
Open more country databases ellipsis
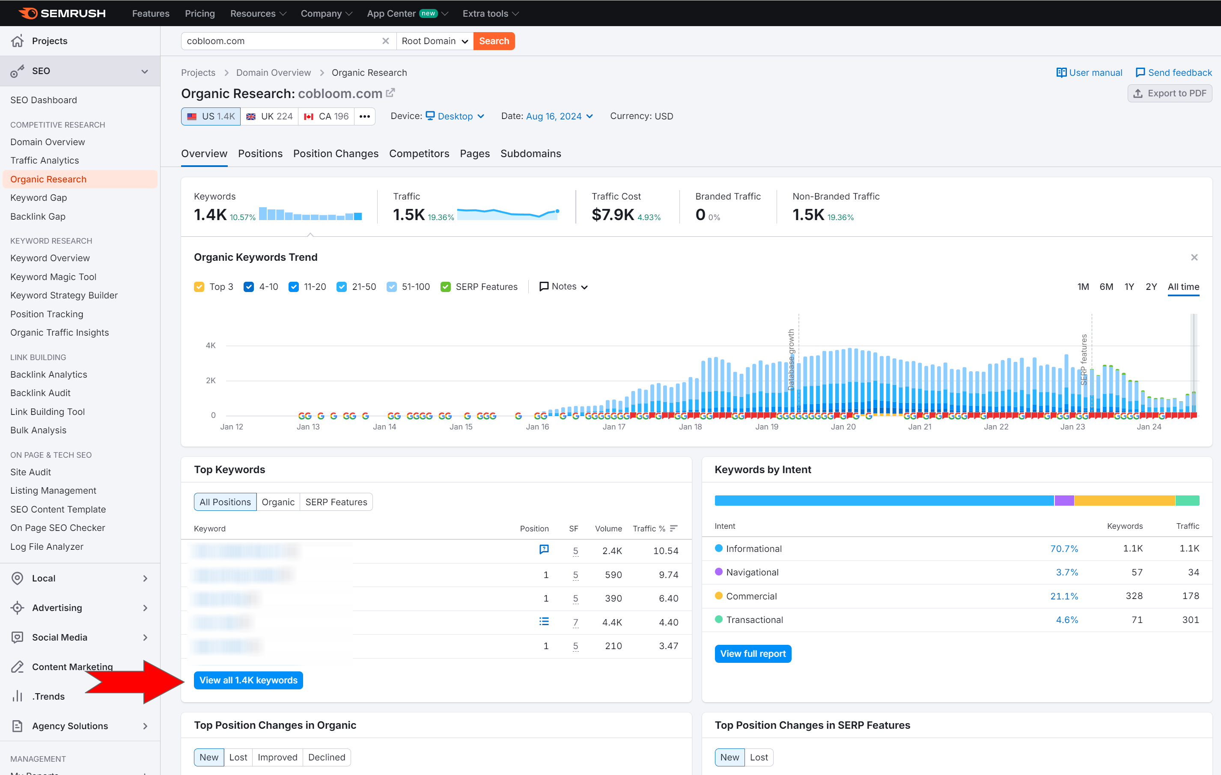click(x=365, y=116)
